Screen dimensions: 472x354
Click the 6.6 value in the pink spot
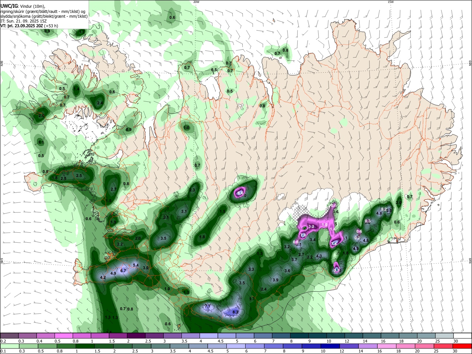tap(240, 193)
